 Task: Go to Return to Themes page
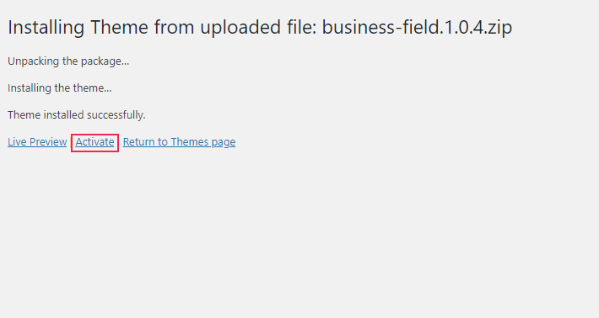179,142
